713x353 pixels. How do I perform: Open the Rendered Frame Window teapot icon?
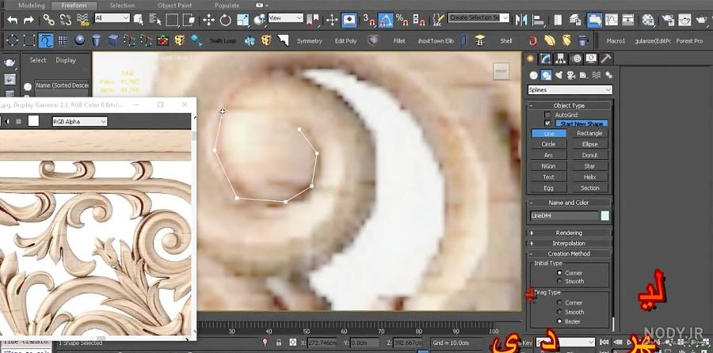(684, 20)
